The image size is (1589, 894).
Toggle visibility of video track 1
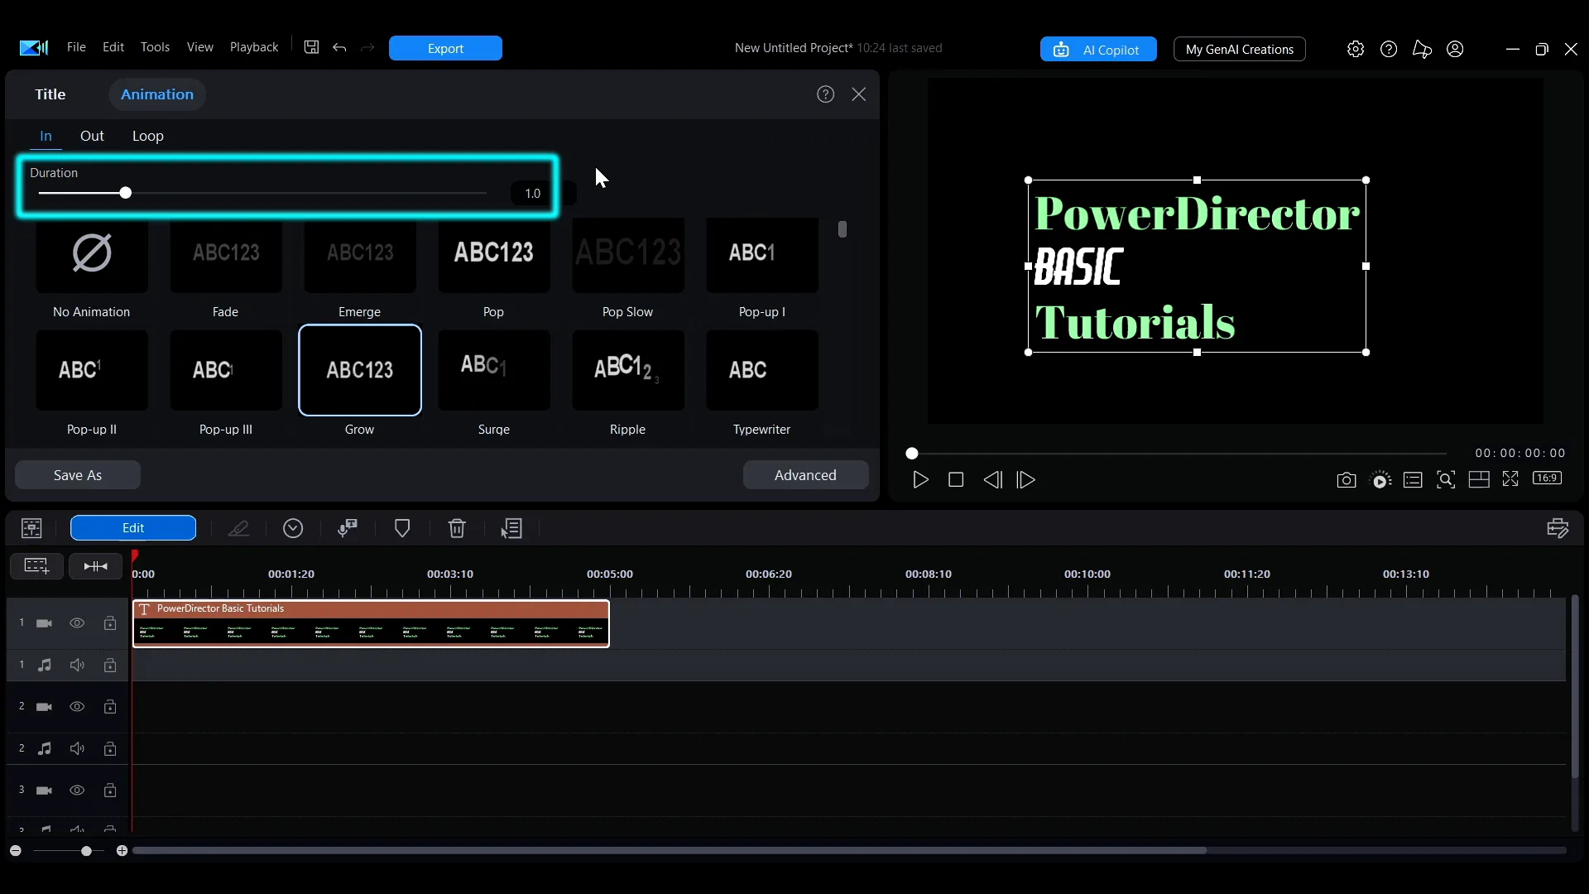(x=77, y=623)
